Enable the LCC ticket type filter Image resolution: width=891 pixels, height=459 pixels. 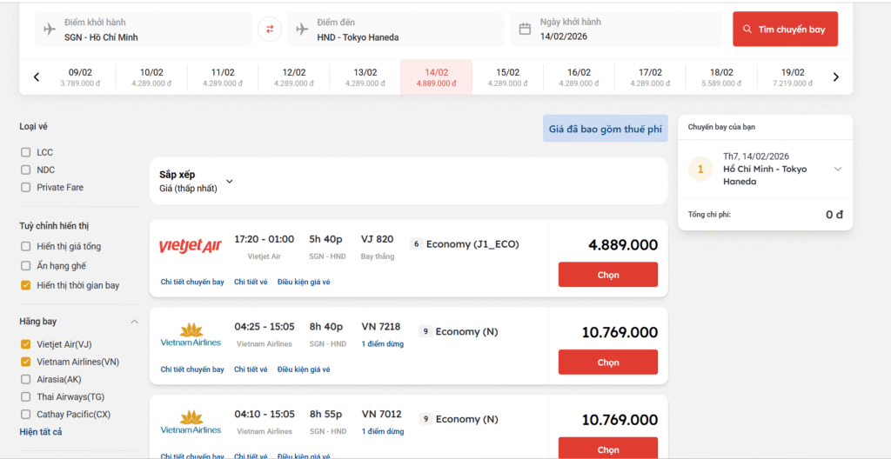[25, 152]
